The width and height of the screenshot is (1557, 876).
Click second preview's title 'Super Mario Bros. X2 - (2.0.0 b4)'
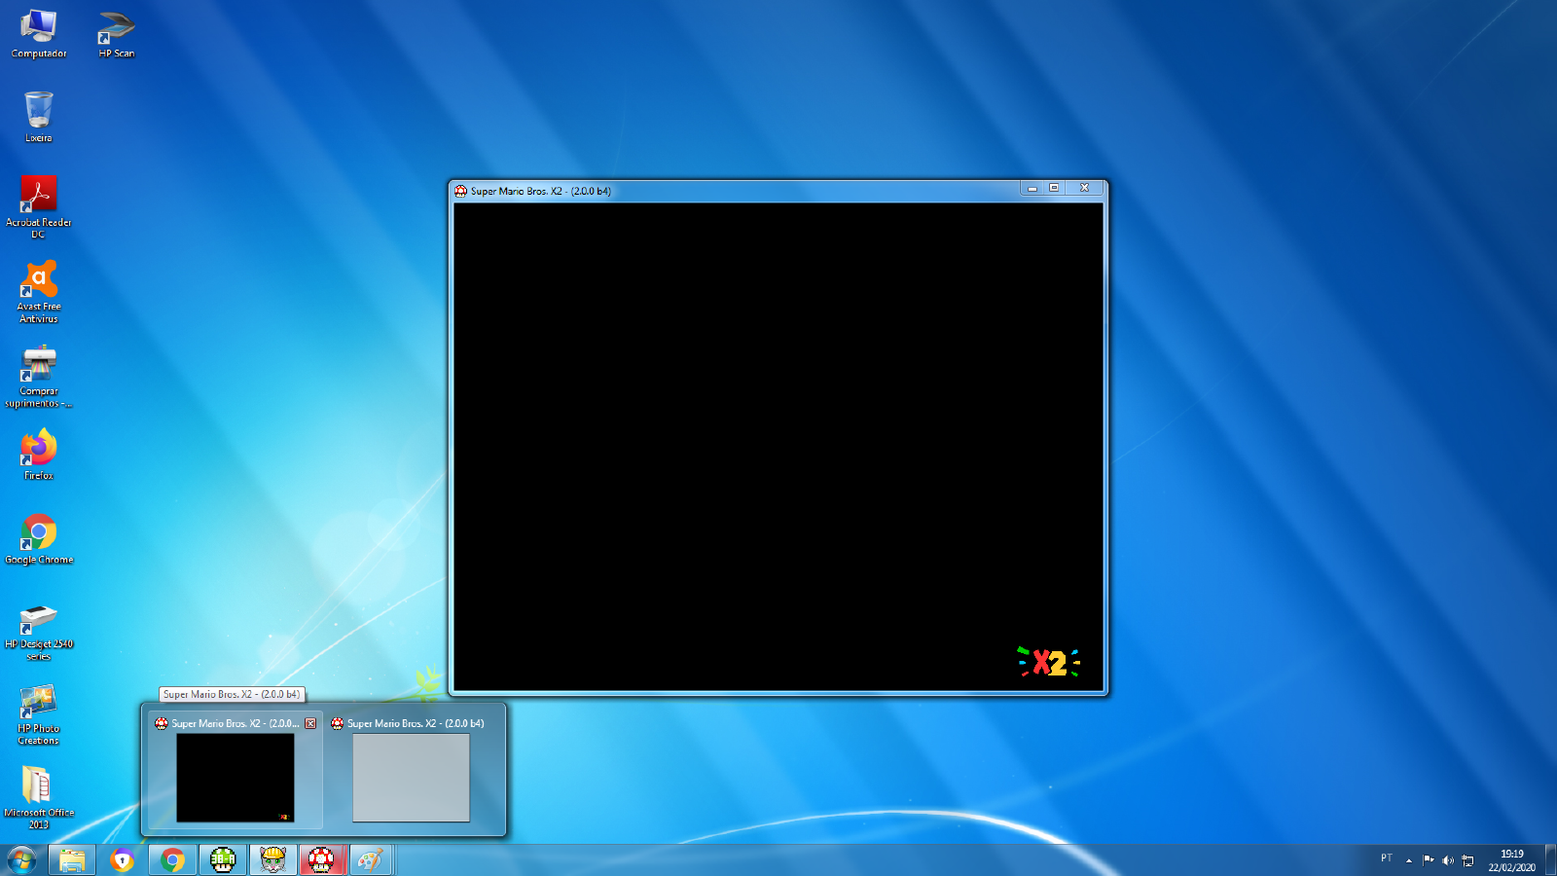[416, 723]
